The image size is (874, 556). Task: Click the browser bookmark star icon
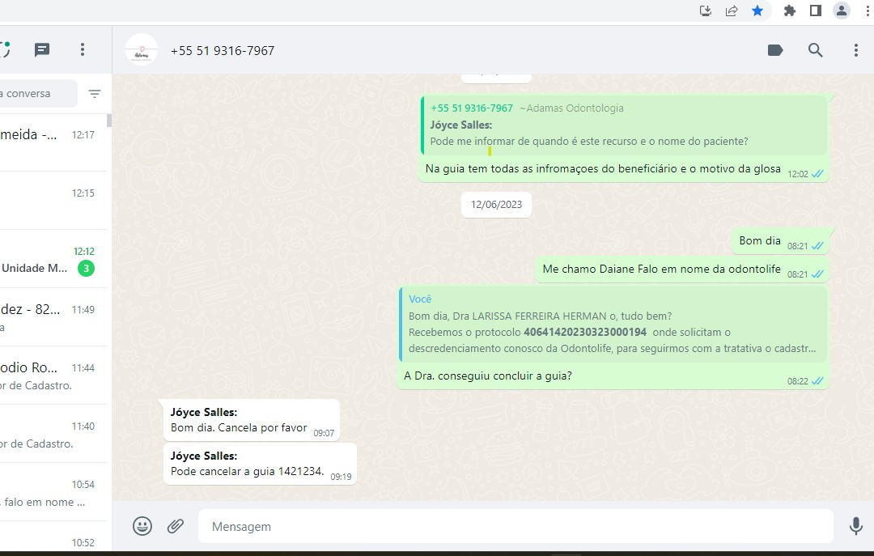(x=757, y=11)
